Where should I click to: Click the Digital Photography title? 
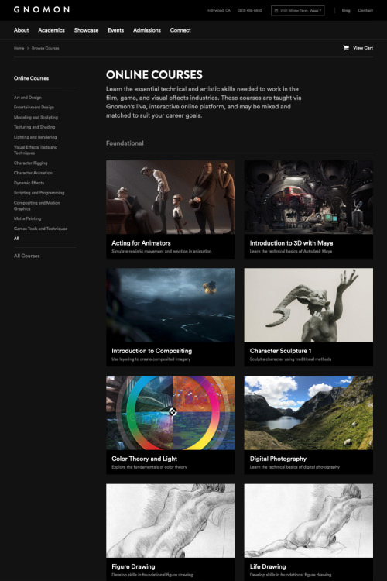278,459
